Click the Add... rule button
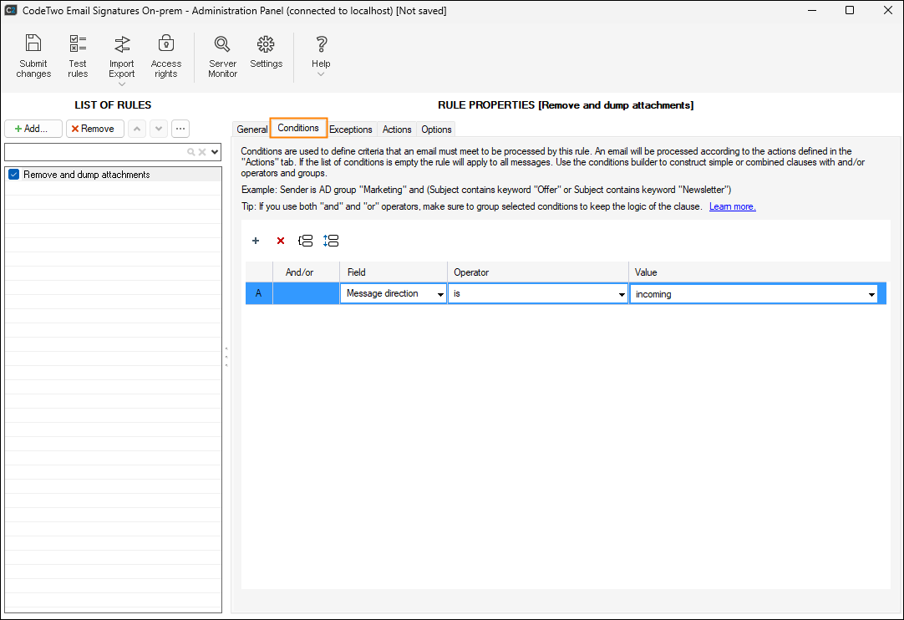The height and width of the screenshot is (620, 904). pos(33,129)
